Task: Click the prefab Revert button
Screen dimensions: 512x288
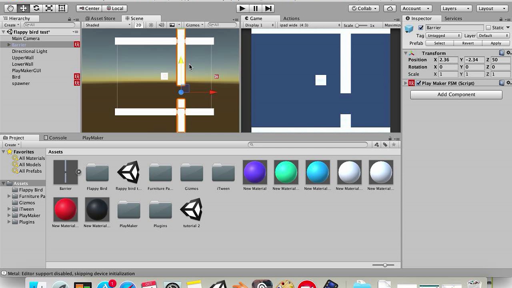Action: (468, 43)
